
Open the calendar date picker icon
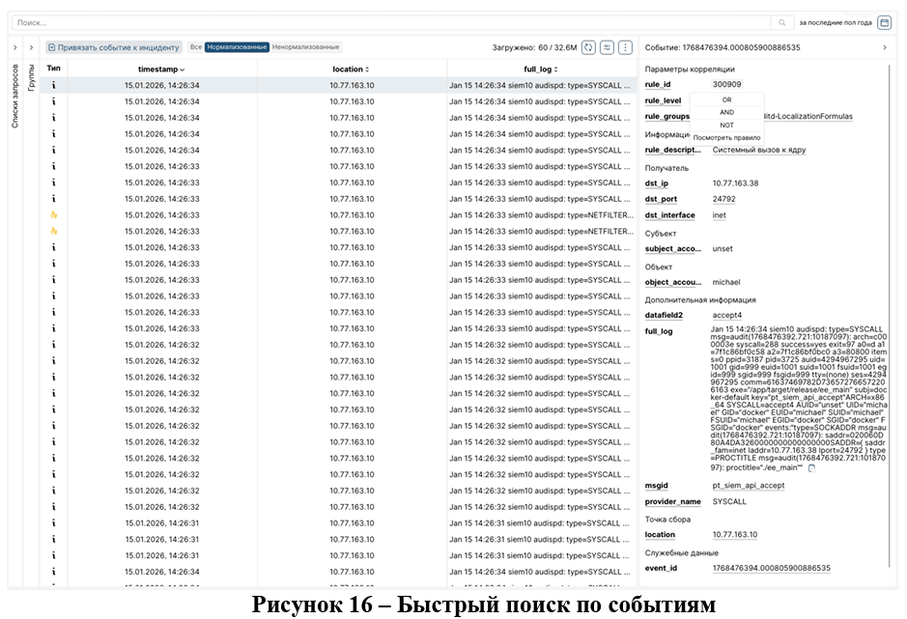(885, 22)
